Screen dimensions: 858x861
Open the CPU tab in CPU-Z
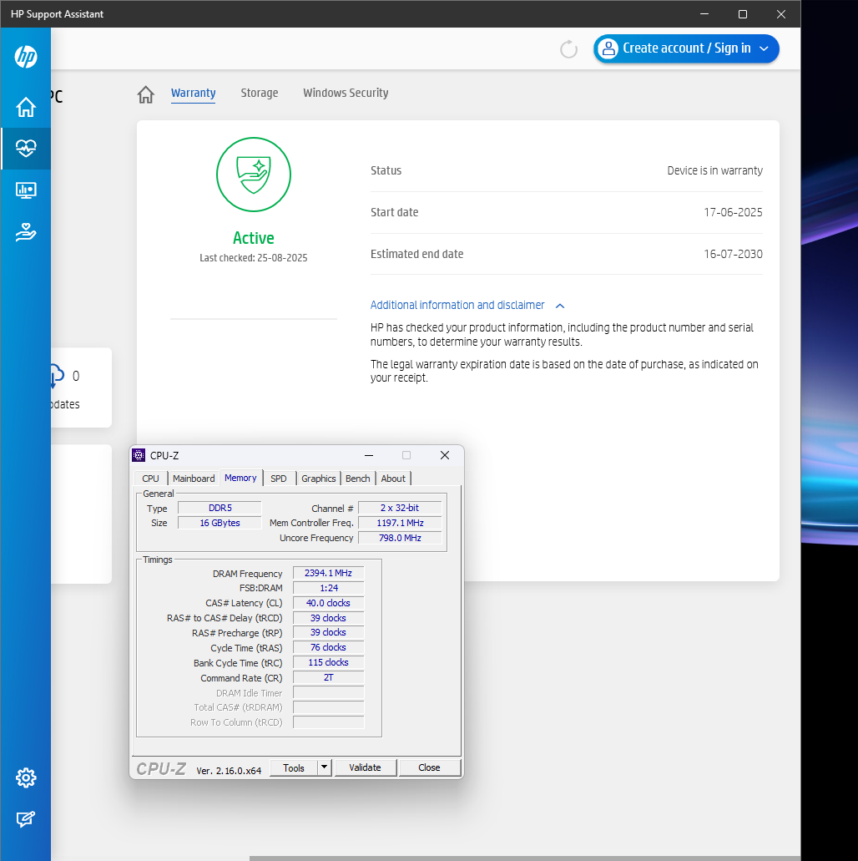150,479
